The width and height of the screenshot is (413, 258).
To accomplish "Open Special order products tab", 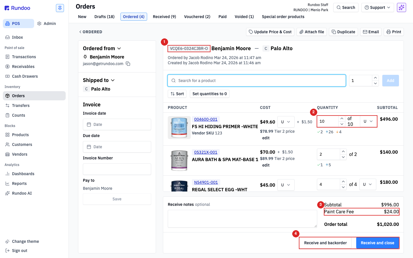I will (283, 17).
